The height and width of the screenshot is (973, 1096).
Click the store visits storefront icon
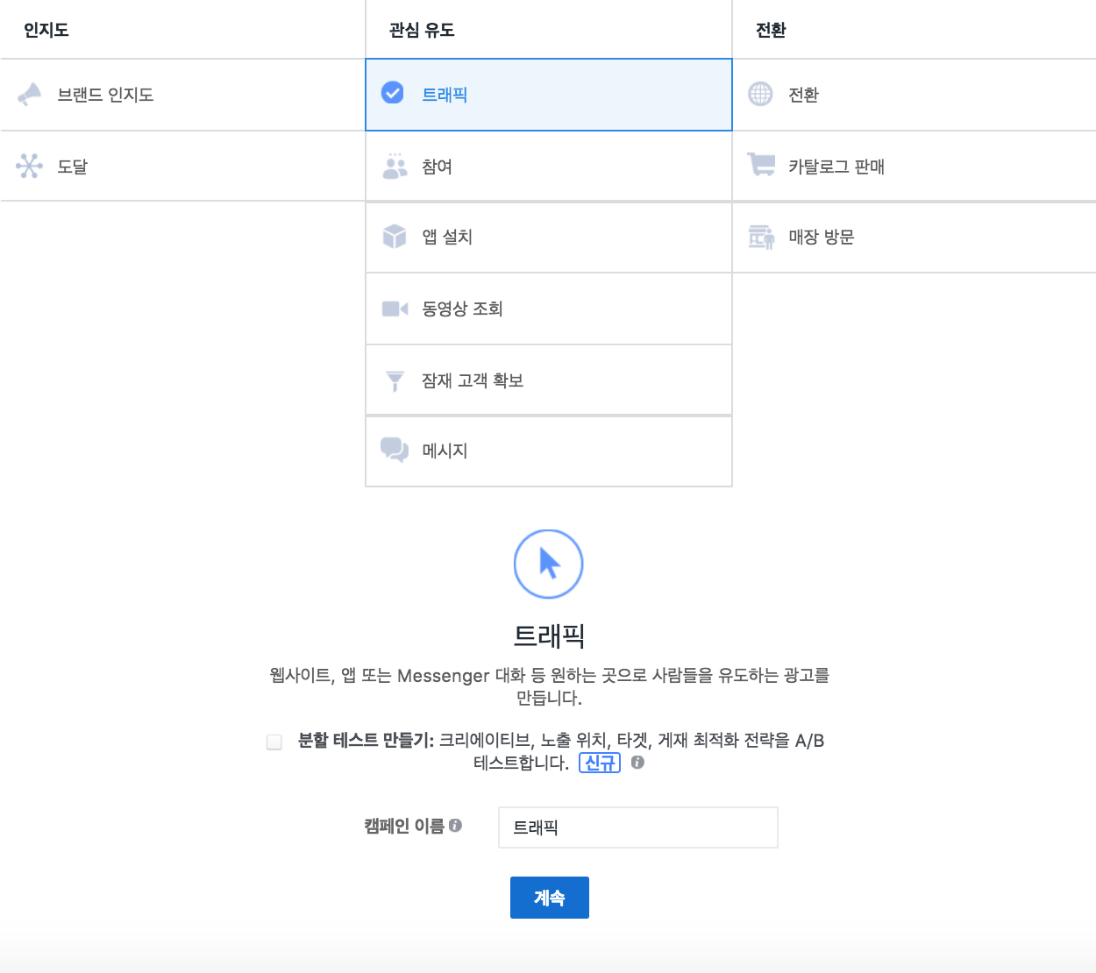click(x=759, y=238)
